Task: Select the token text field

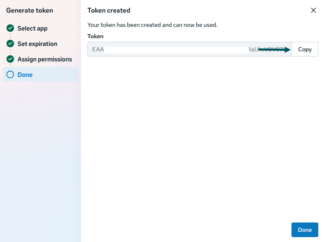Action: pos(189,49)
